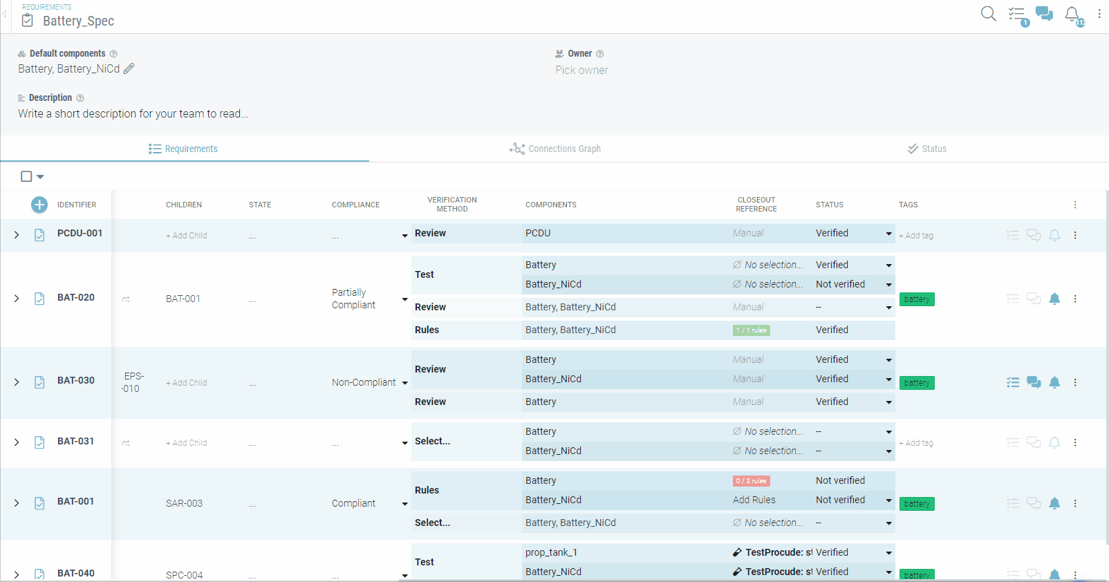
Task: Click notification bell for BAT-020 row
Action: click(1054, 299)
